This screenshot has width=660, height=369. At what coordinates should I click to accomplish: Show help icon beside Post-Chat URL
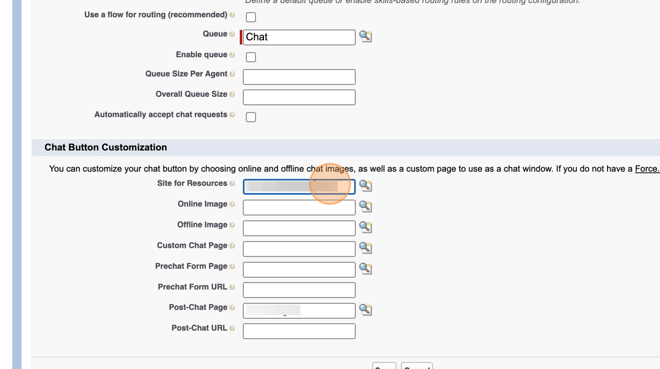point(232,328)
